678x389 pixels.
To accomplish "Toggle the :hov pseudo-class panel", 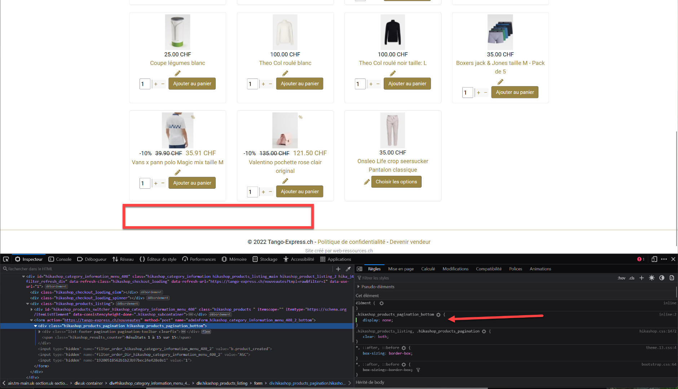I will tap(621, 278).
